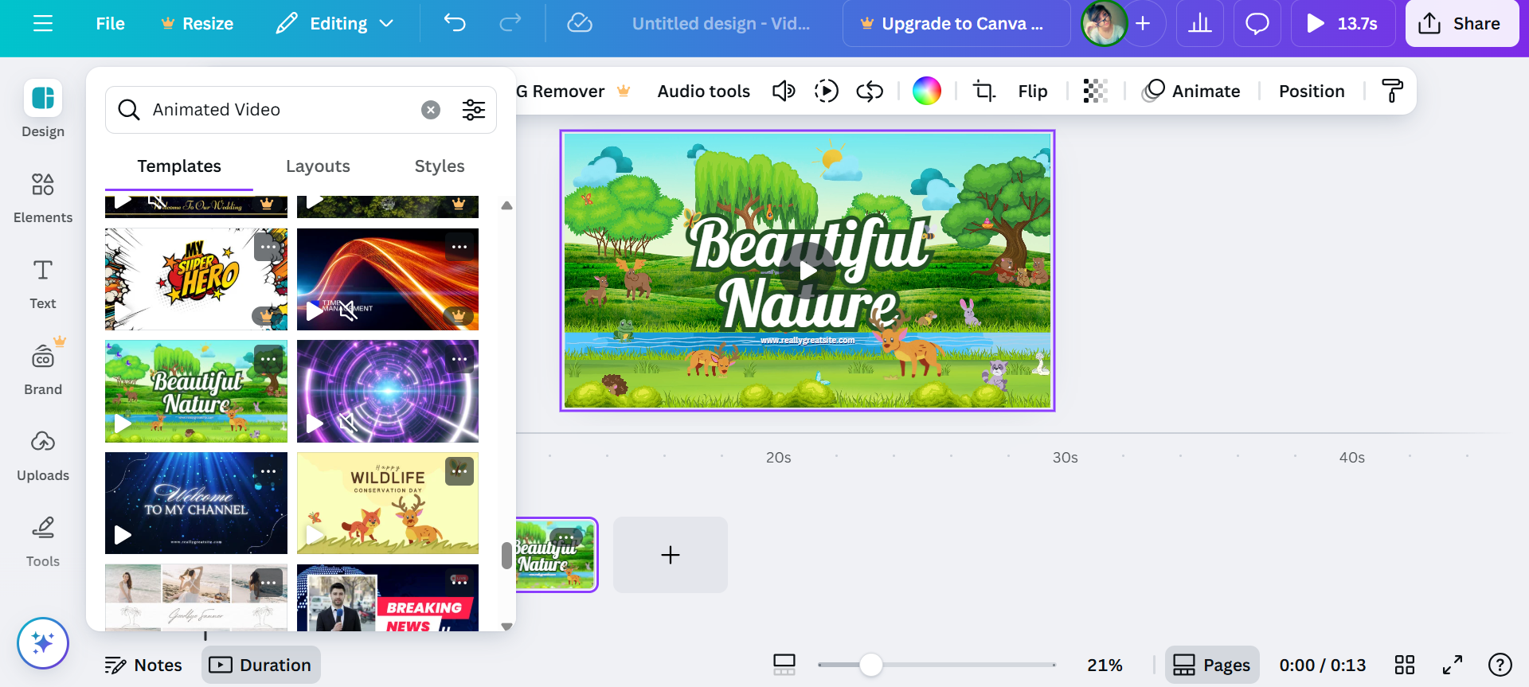Open the Text panel
1529x687 pixels.
coord(43,284)
